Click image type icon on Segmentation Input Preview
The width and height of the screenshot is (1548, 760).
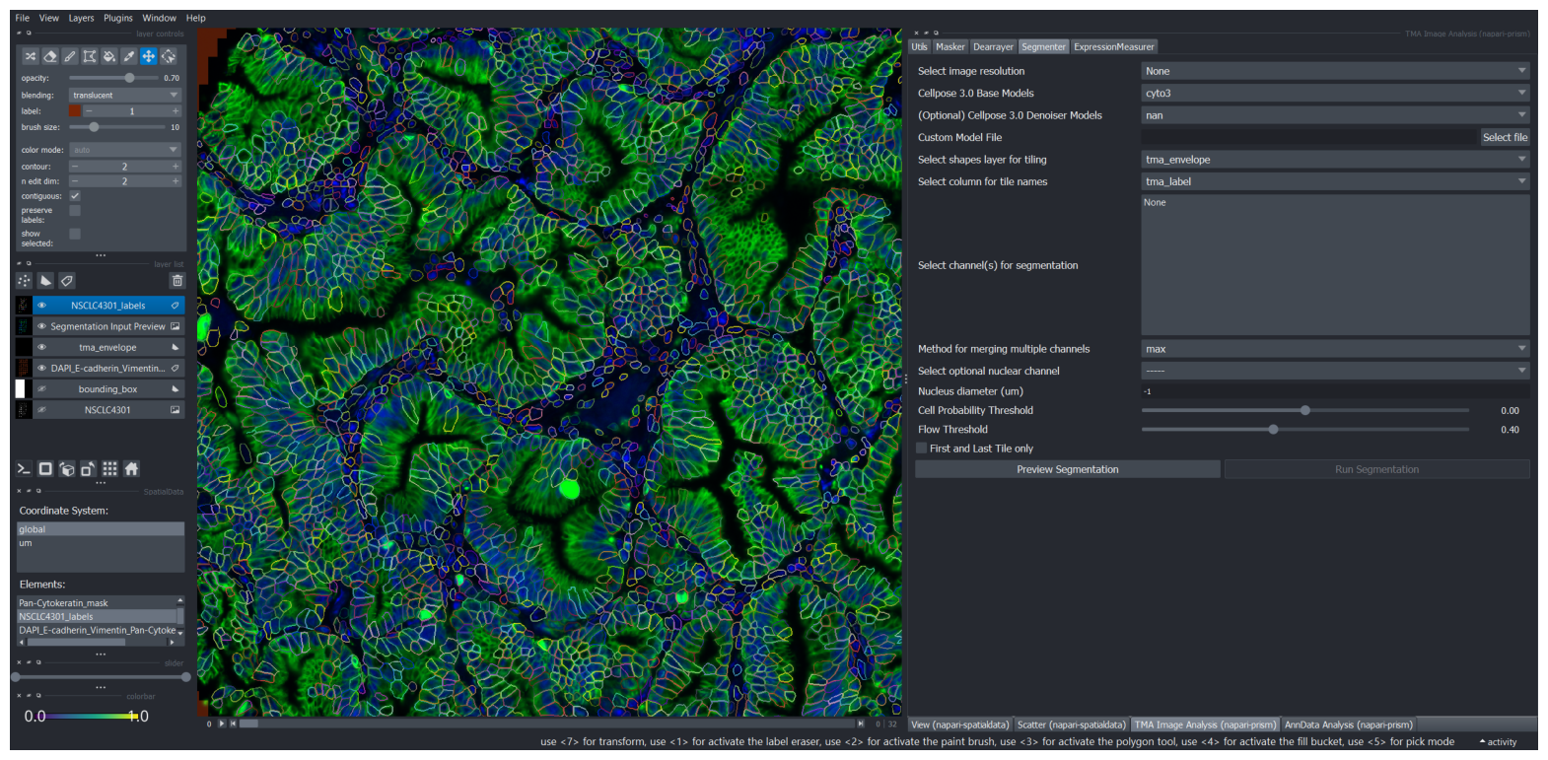tap(176, 326)
